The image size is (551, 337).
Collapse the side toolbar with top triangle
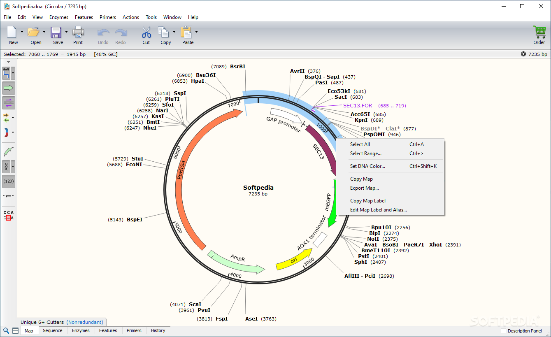tap(9, 62)
